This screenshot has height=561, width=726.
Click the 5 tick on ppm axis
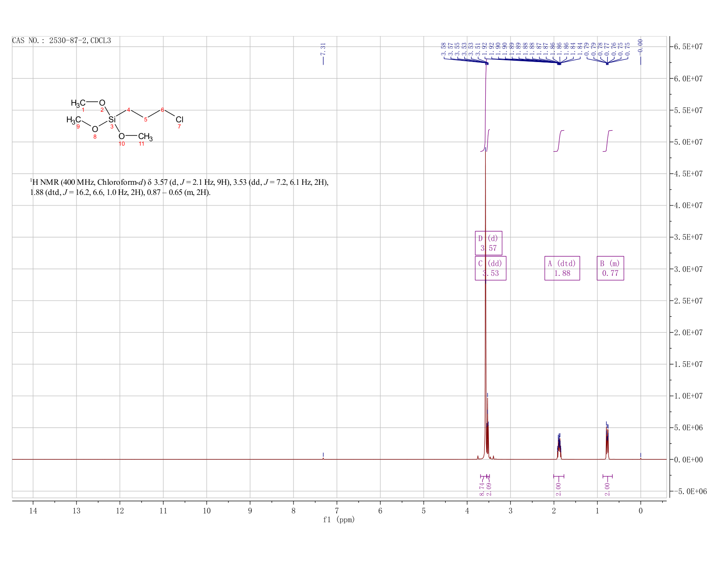point(424,510)
